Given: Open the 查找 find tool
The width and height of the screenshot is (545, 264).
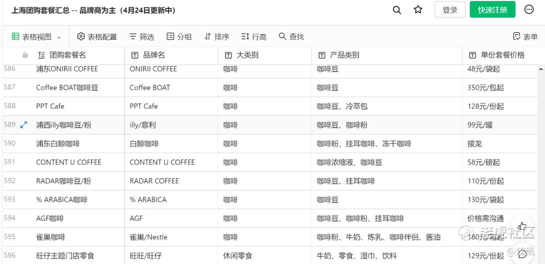Looking at the screenshot, I should click(292, 37).
